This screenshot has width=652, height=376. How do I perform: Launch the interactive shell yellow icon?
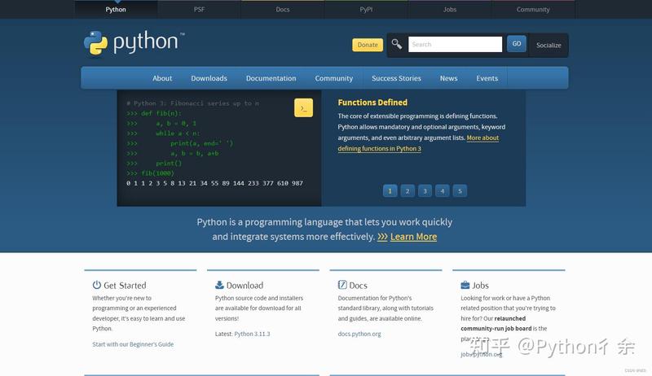pos(303,108)
